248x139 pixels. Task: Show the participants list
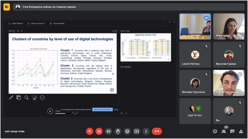[224, 131]
